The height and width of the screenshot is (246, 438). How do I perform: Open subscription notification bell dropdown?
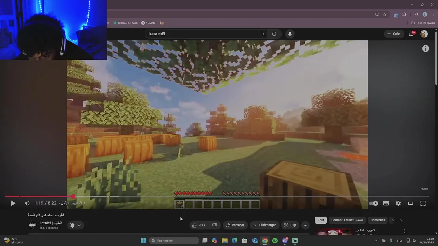[x=76, y=225]
